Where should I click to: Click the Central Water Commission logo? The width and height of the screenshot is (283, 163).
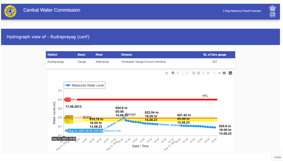pyautogui.click(x=10, y=11)
